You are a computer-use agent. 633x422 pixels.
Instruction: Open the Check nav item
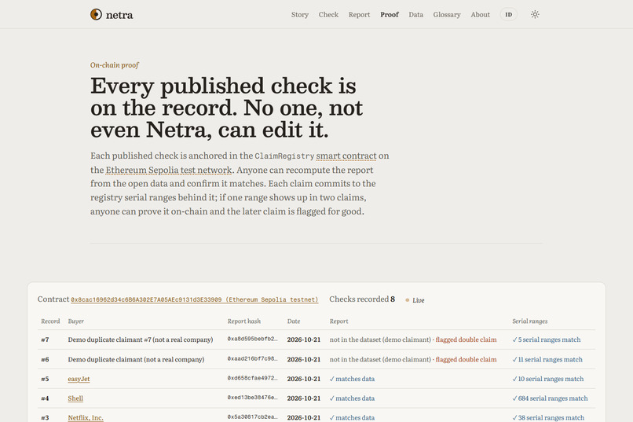[328, 14]
